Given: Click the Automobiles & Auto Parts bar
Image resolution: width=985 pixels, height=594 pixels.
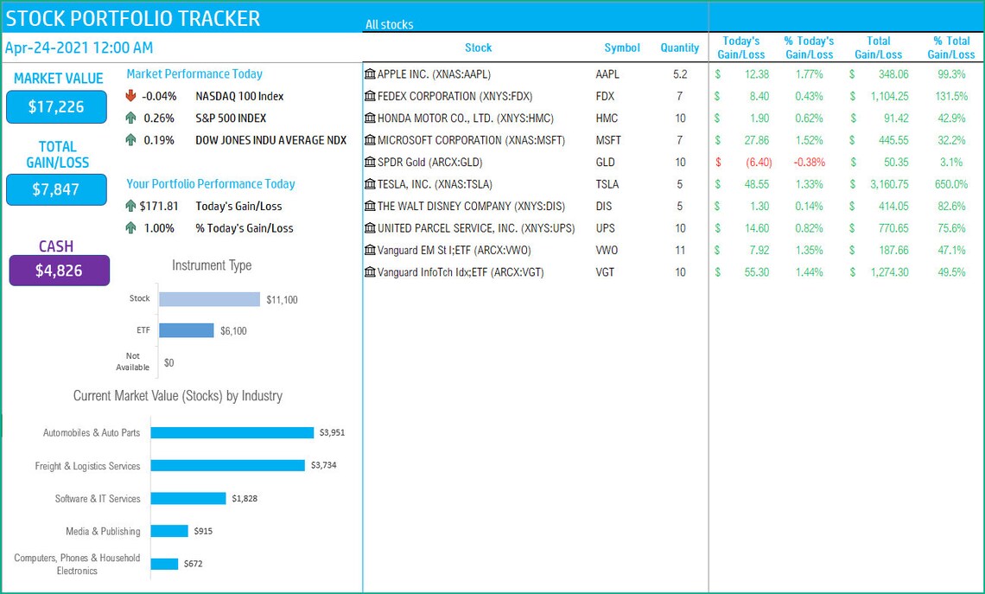Looking at the screenshot, I should click(x=232, y=432).
